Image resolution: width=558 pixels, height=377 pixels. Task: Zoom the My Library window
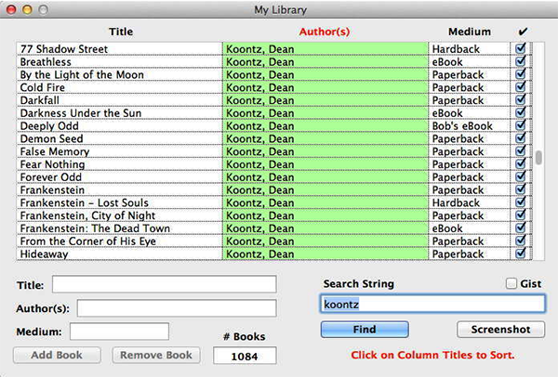pyautogui.click(x=42, y=10)
